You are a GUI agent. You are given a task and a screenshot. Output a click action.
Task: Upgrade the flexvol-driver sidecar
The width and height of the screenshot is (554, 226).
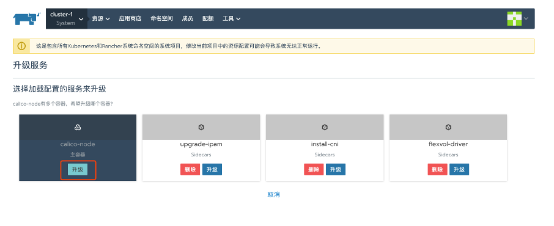click(x=459, y=170)
